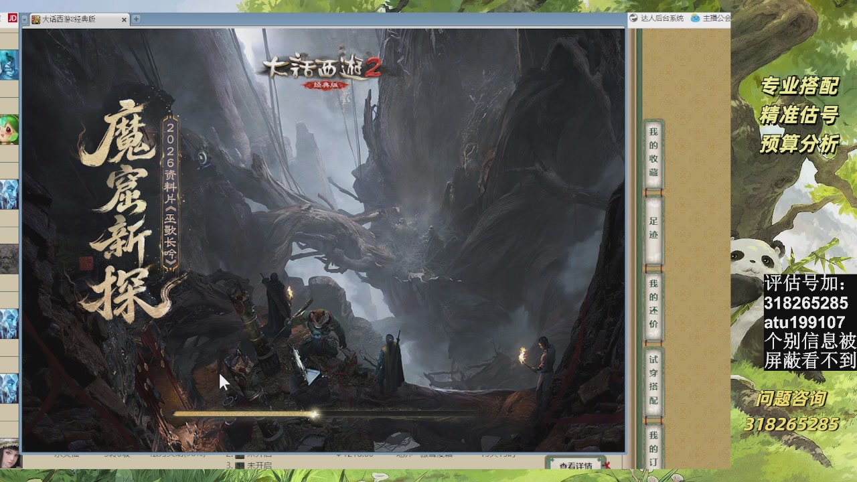This screenshot has width=857, height=482.
Task: Open 我的还价 side tab
Action: [653, 304]
